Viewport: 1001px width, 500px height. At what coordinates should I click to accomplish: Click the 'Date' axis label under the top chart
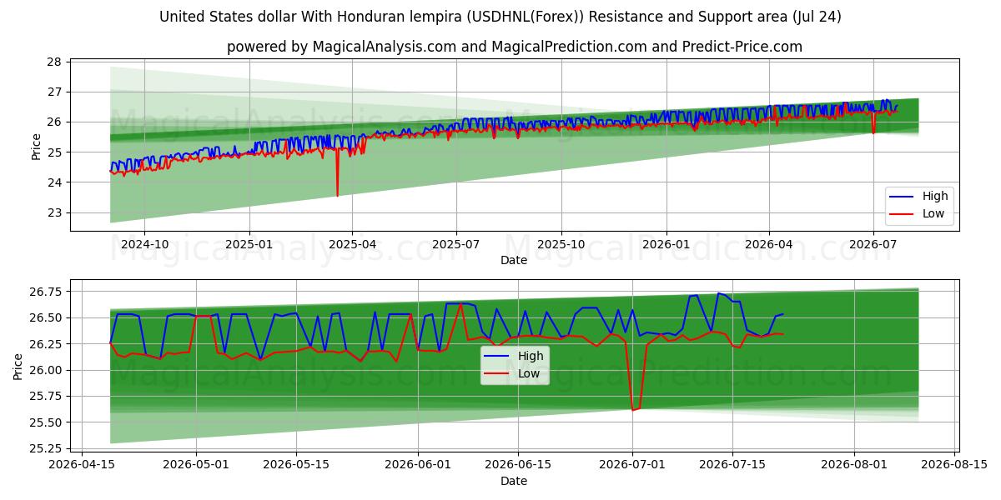[514, 261]
